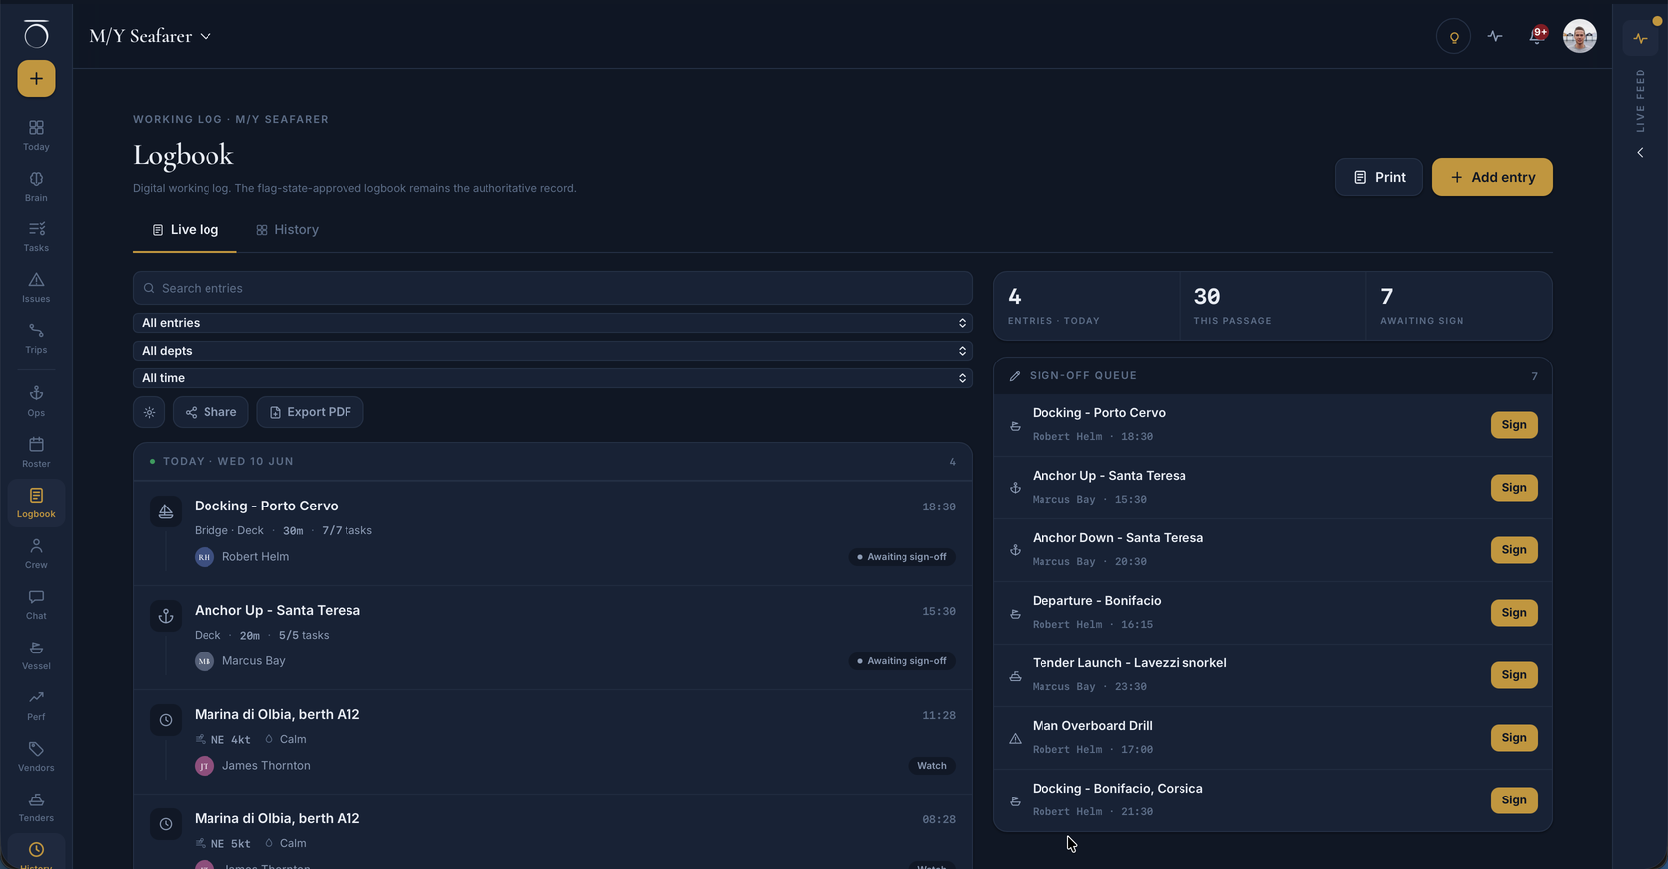
Task: Expand the Live Feed panel chevron
Action: point(1640,153)
